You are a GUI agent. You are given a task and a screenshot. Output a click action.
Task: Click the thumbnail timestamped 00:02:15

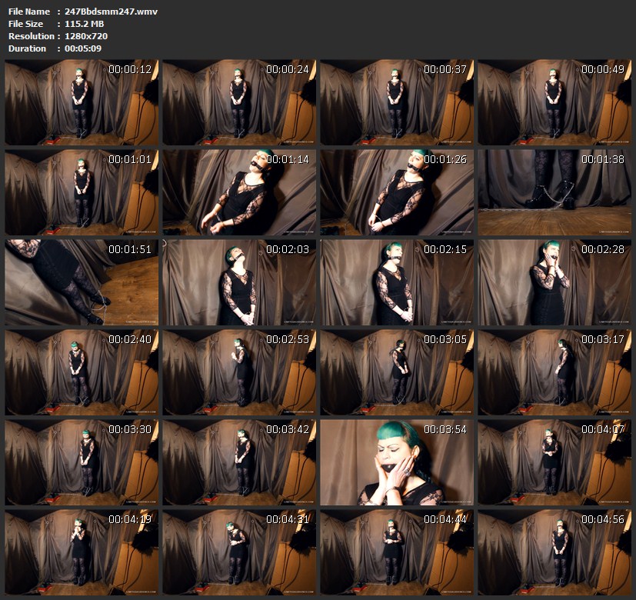[x=397, y=282]
